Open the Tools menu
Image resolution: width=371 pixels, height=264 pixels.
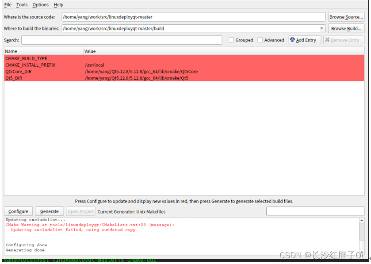tap(22, 4)
